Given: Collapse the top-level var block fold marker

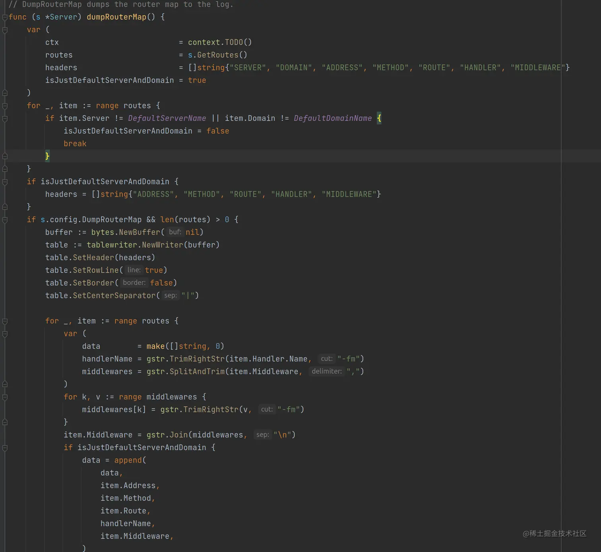Looking at the screenshot, I should [5, 30].
